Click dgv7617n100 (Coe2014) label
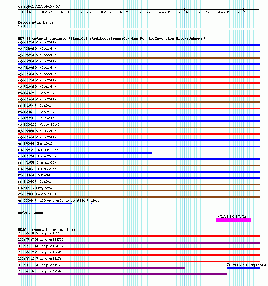The image size is (268, 286). (x=37, y=80)
